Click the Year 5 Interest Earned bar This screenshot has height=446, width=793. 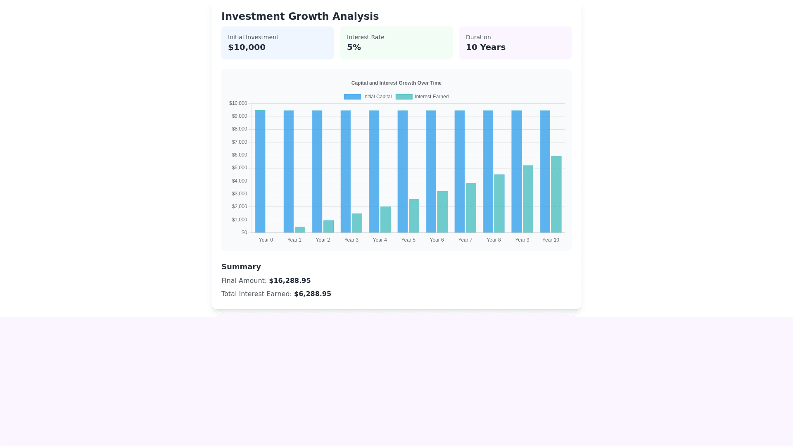(x=414, y=216)
